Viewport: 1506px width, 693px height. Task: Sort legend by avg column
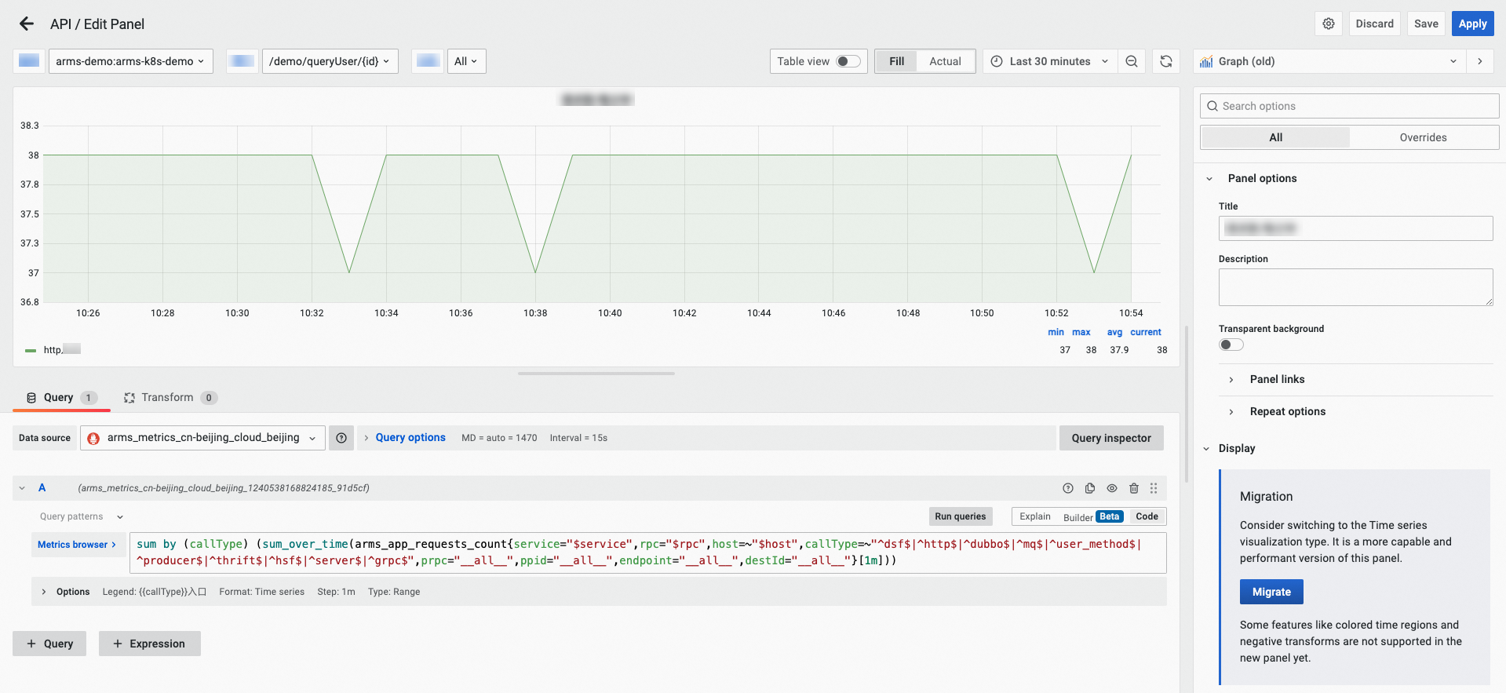tap(1114, 332)
